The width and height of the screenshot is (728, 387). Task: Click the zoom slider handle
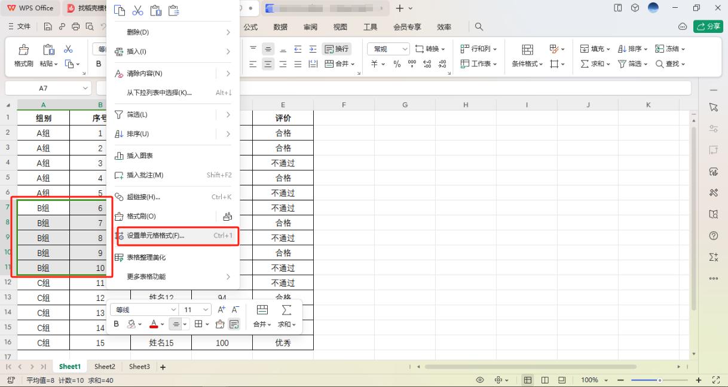(660, 380)
